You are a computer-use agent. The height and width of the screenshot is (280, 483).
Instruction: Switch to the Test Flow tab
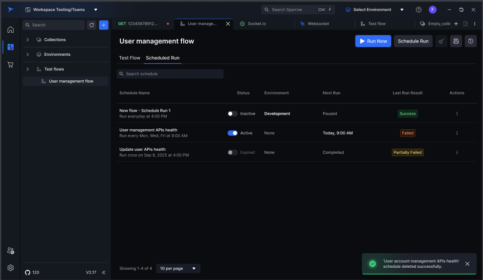(130, 58)
